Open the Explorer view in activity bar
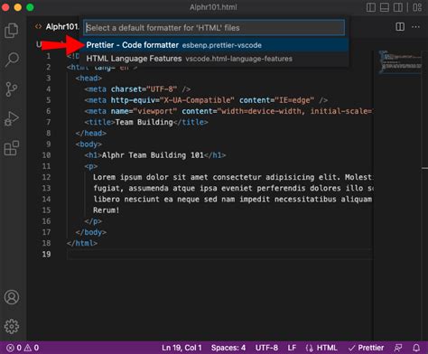Viewport: 428px width, 354px height. 12,31
